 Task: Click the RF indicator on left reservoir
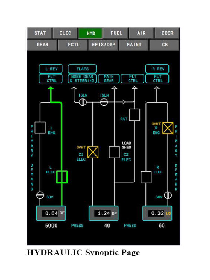tap(62, 213)
